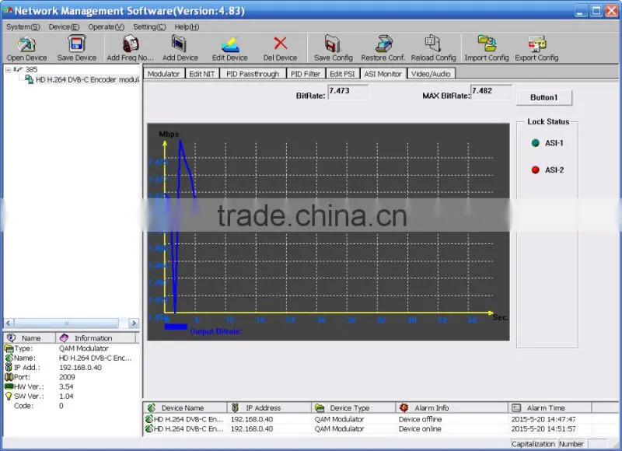Image resolution: width=622 pixels, height=451 pixels.
Task: Go to the Edit PSI tab
Action: (342, 74)
